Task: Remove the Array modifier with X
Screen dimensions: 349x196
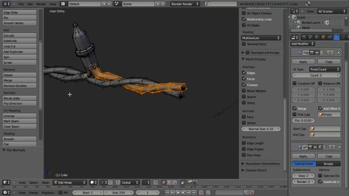Action: point(339,53)
